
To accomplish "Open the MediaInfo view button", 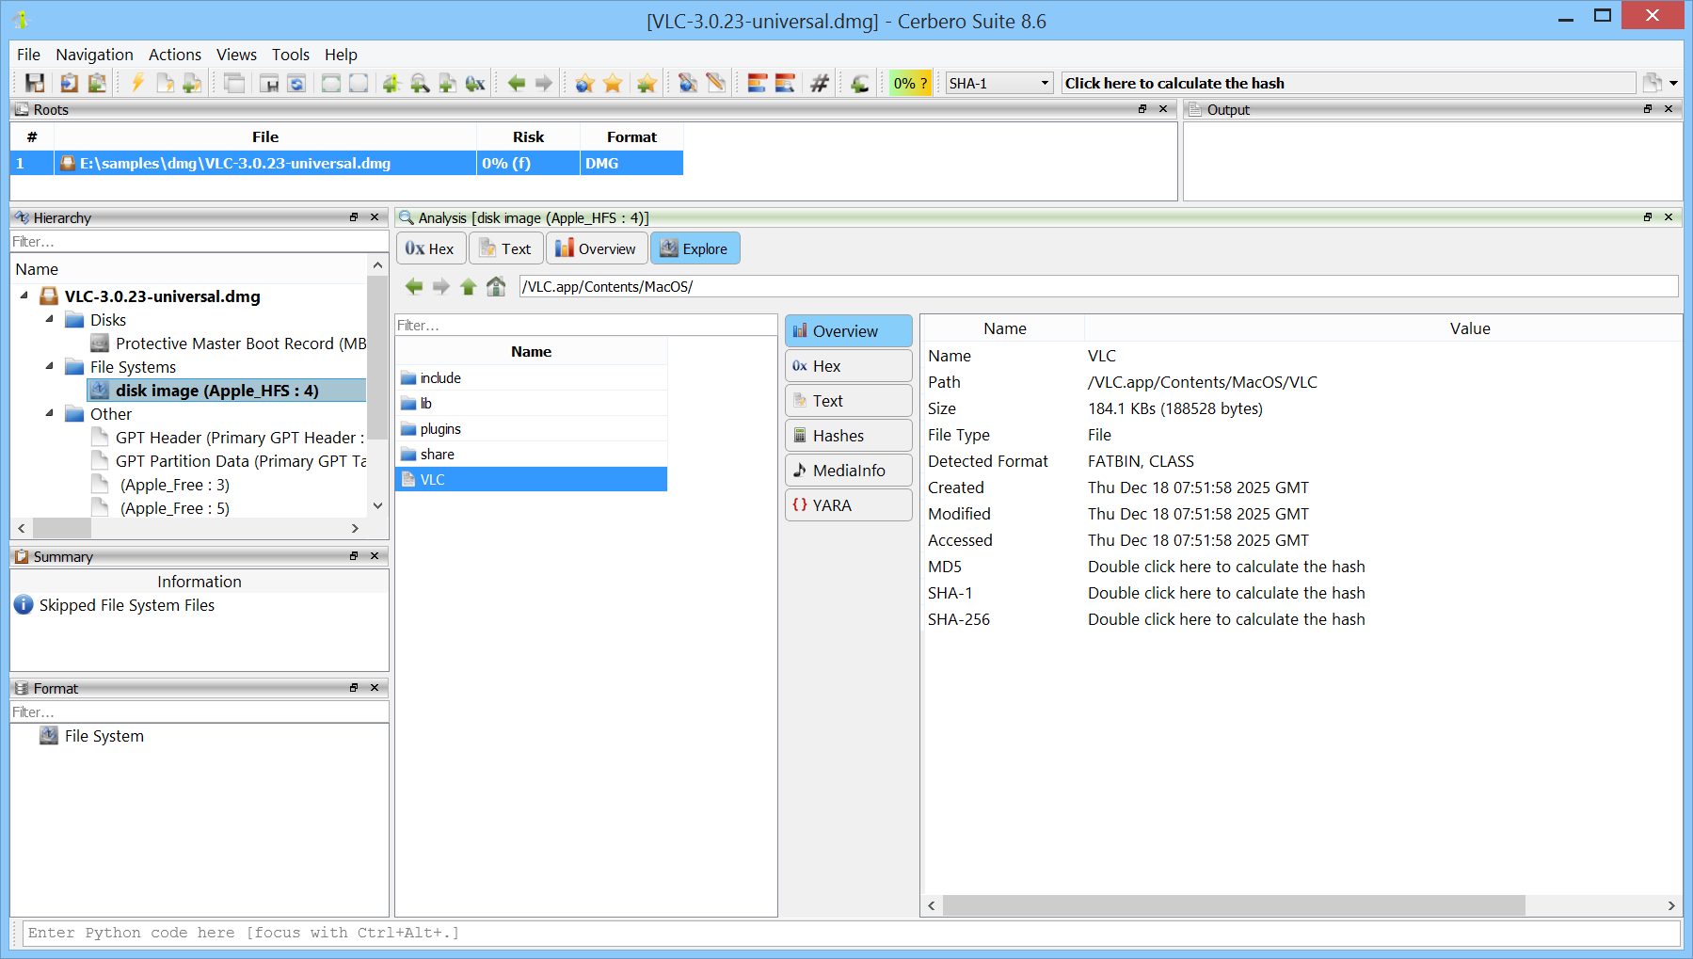I will coord(848,471).
